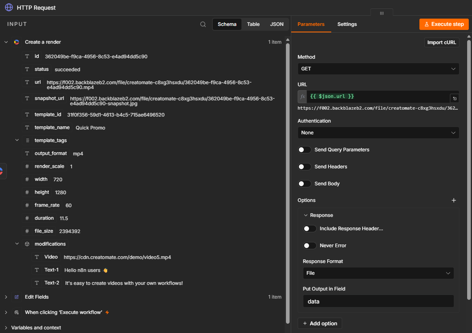The width and height of the screenshot is (472, 333).
Task: Click the list icon beside template_tags
Action: click(27, 140)
